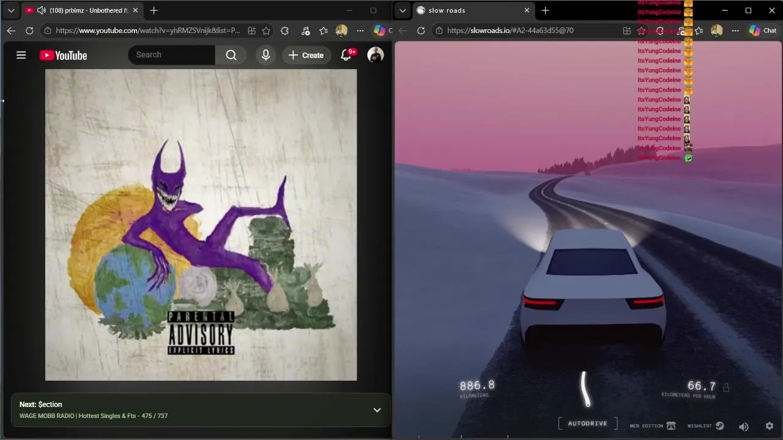Click the youtube.com address bar URL

click(x=147, y=31)
